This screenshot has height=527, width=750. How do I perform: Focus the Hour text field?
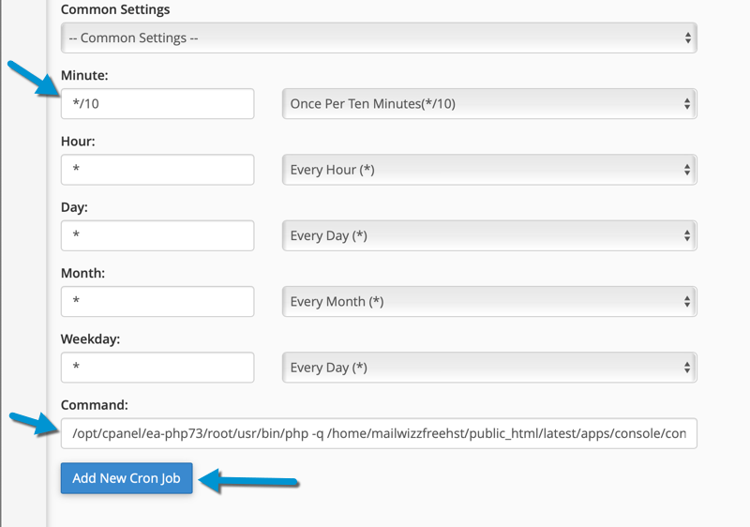(x=157, y=170)
